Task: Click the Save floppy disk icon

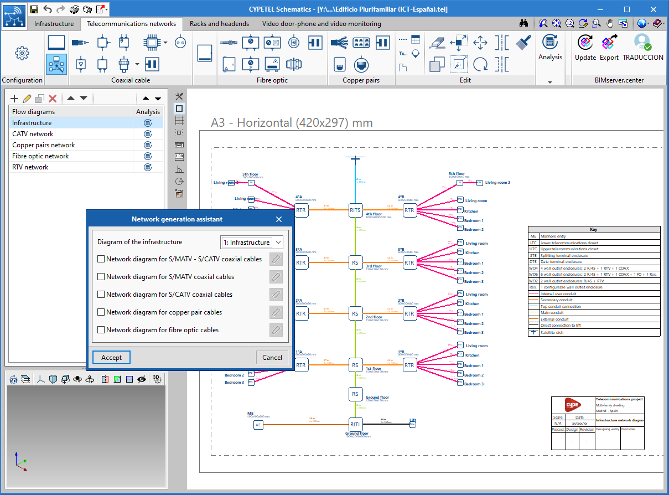Action: 34,9
